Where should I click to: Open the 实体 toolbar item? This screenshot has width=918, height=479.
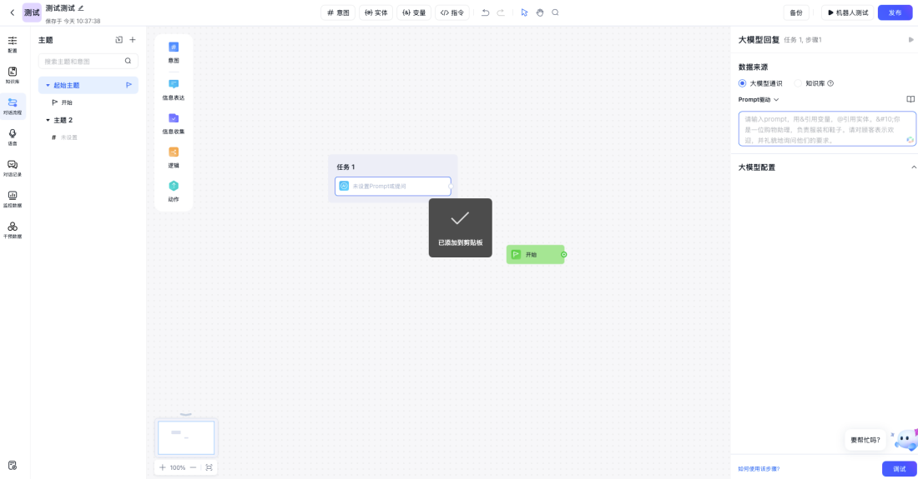376,12
